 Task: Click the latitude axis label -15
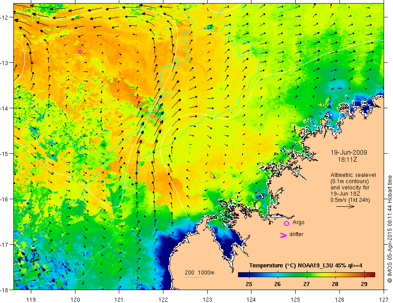(x=4, y=153)
